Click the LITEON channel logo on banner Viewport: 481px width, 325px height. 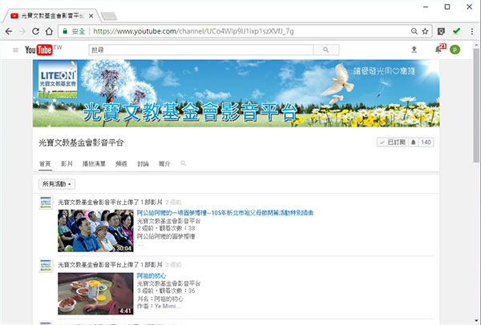pos(58,79)
